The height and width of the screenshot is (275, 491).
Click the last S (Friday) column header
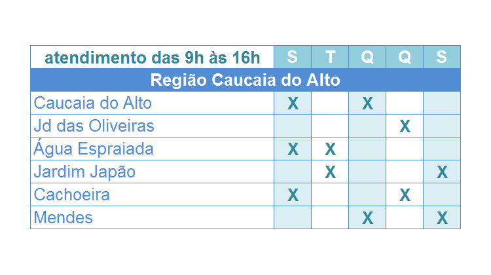(x=442, y=57)
